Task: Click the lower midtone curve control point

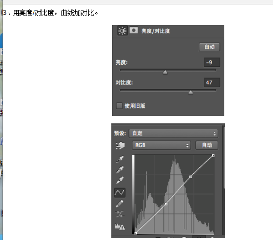Action: pos(166,204)
